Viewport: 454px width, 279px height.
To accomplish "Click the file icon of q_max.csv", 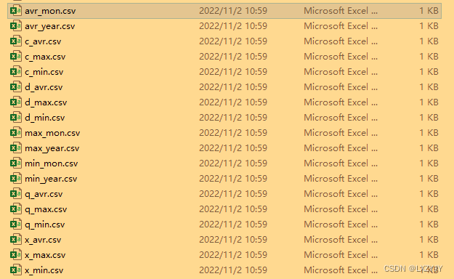I will pos(16,209).
